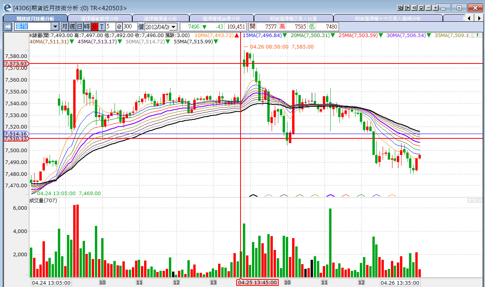Click the black MA chevron marker below chart
This screenshot has height=287, width=485.
coord(253,195)
